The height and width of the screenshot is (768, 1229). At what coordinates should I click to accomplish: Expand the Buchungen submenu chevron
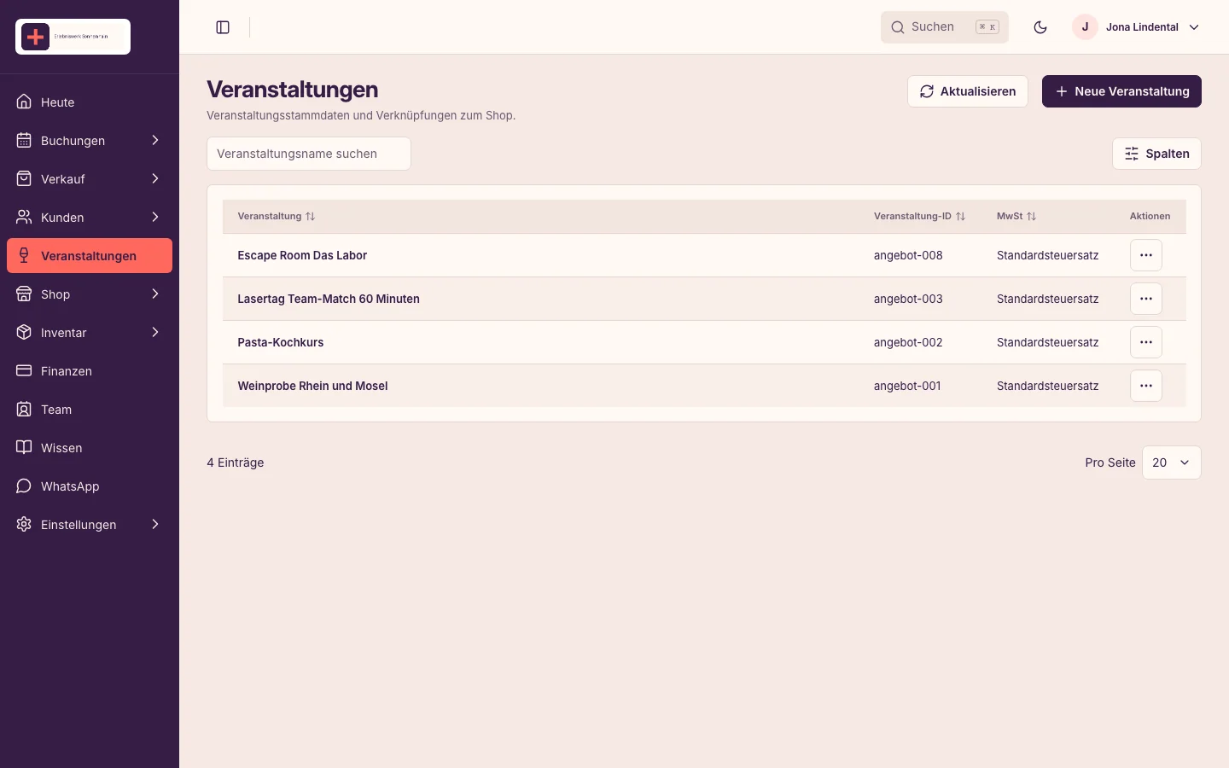(155, 141)
